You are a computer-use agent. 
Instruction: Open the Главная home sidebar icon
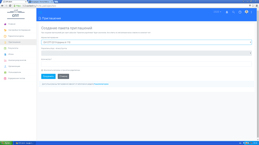(5, 24)
